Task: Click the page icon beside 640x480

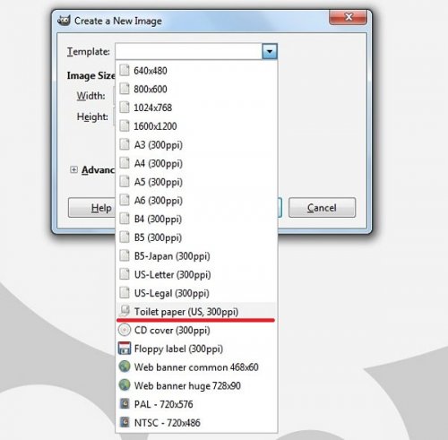Action: [125, 71]
